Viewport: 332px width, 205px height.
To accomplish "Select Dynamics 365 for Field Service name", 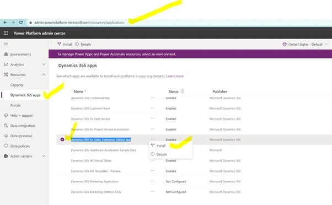I will (x=90, y=119).
